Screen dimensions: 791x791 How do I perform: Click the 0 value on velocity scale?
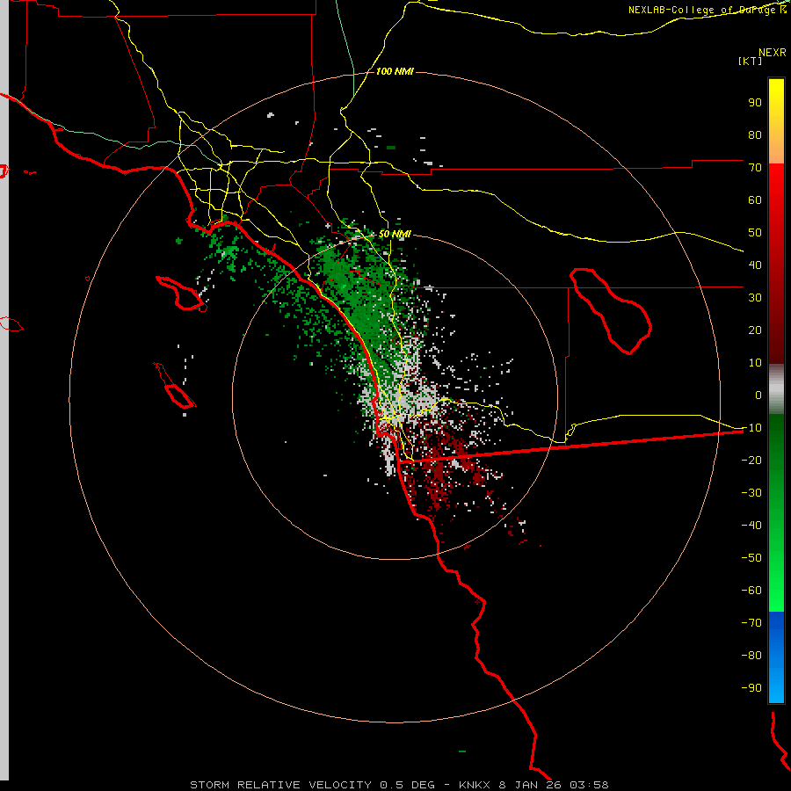click(x=758, y=395)
